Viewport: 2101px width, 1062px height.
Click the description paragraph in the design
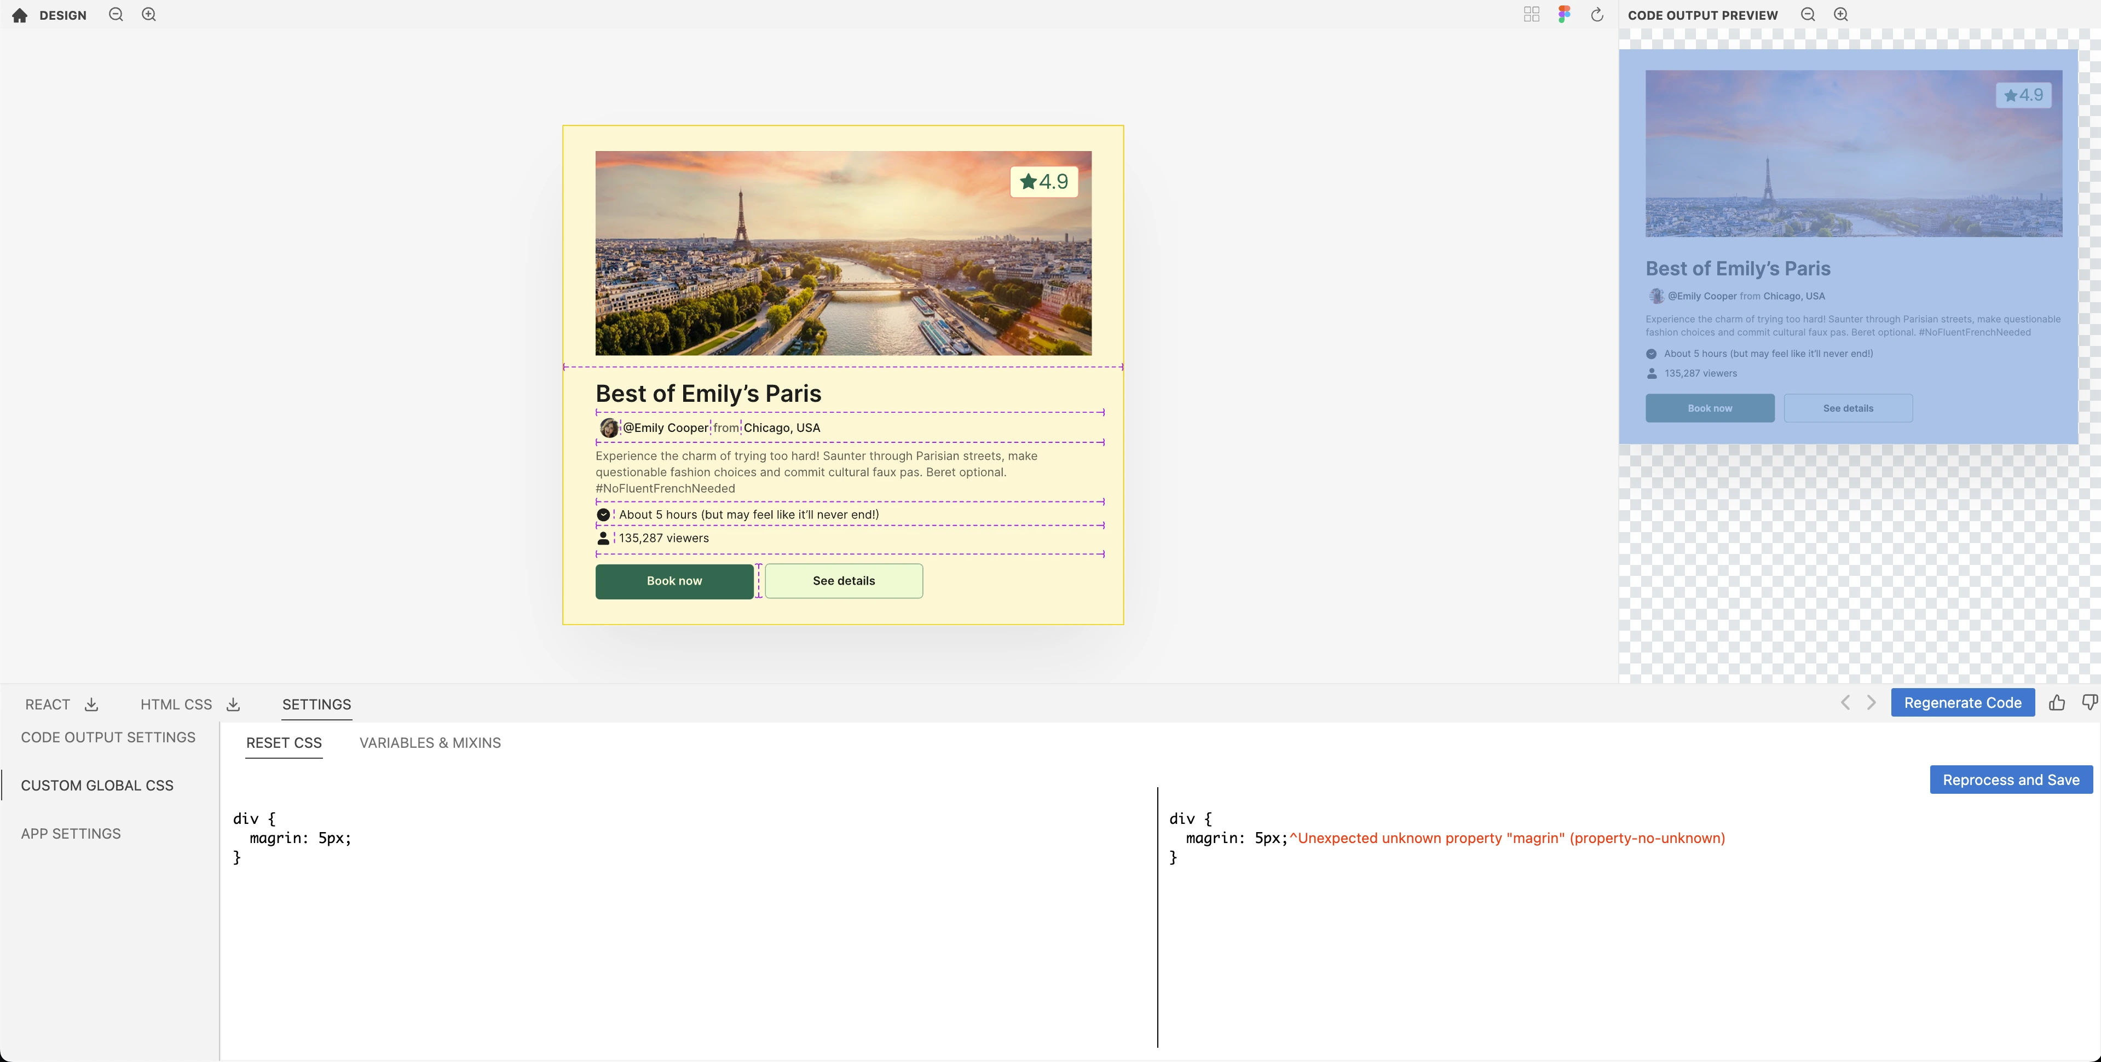click(816, 472)
